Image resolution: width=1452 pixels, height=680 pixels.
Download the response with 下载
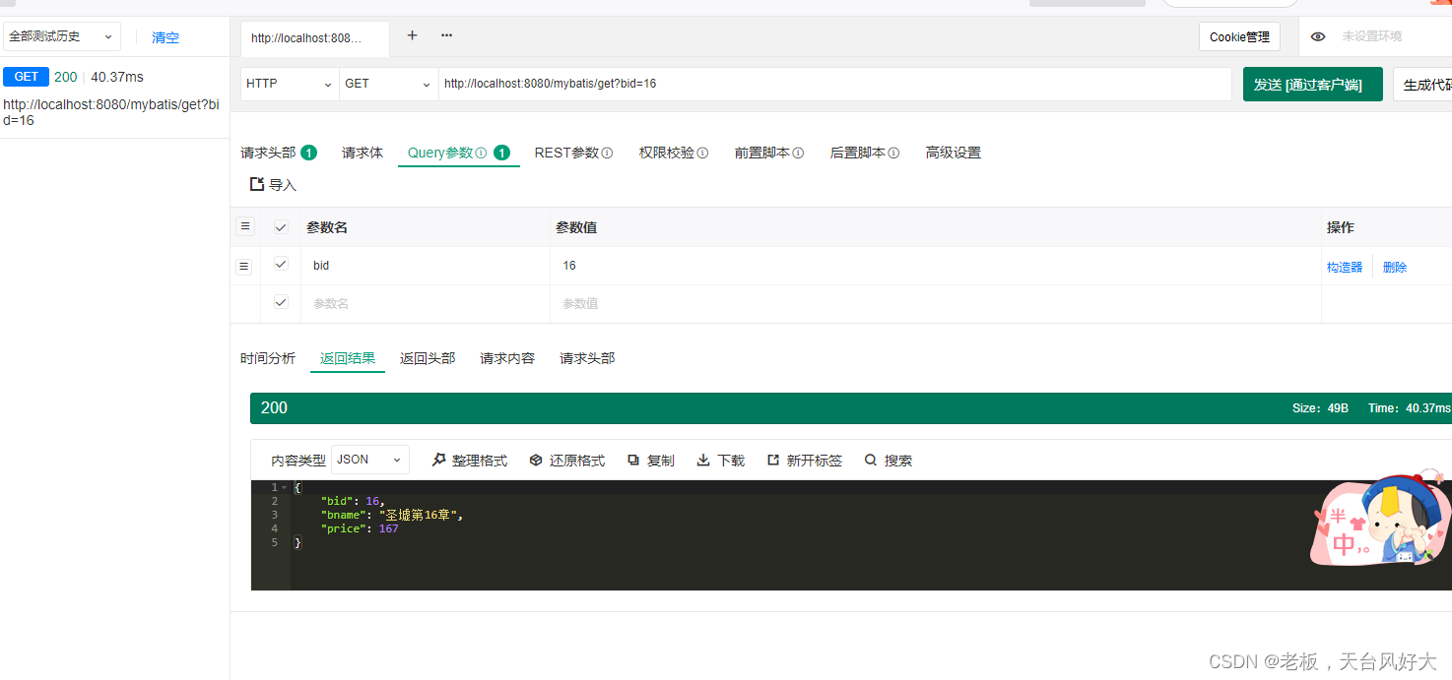point(721,461)
